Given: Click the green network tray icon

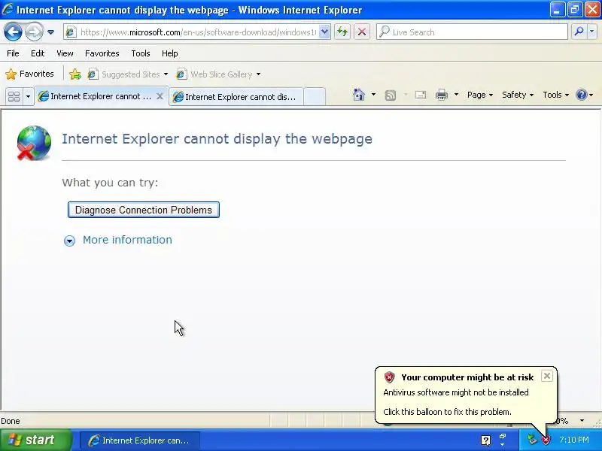Looking at the screenshot, I should (532, 440).
